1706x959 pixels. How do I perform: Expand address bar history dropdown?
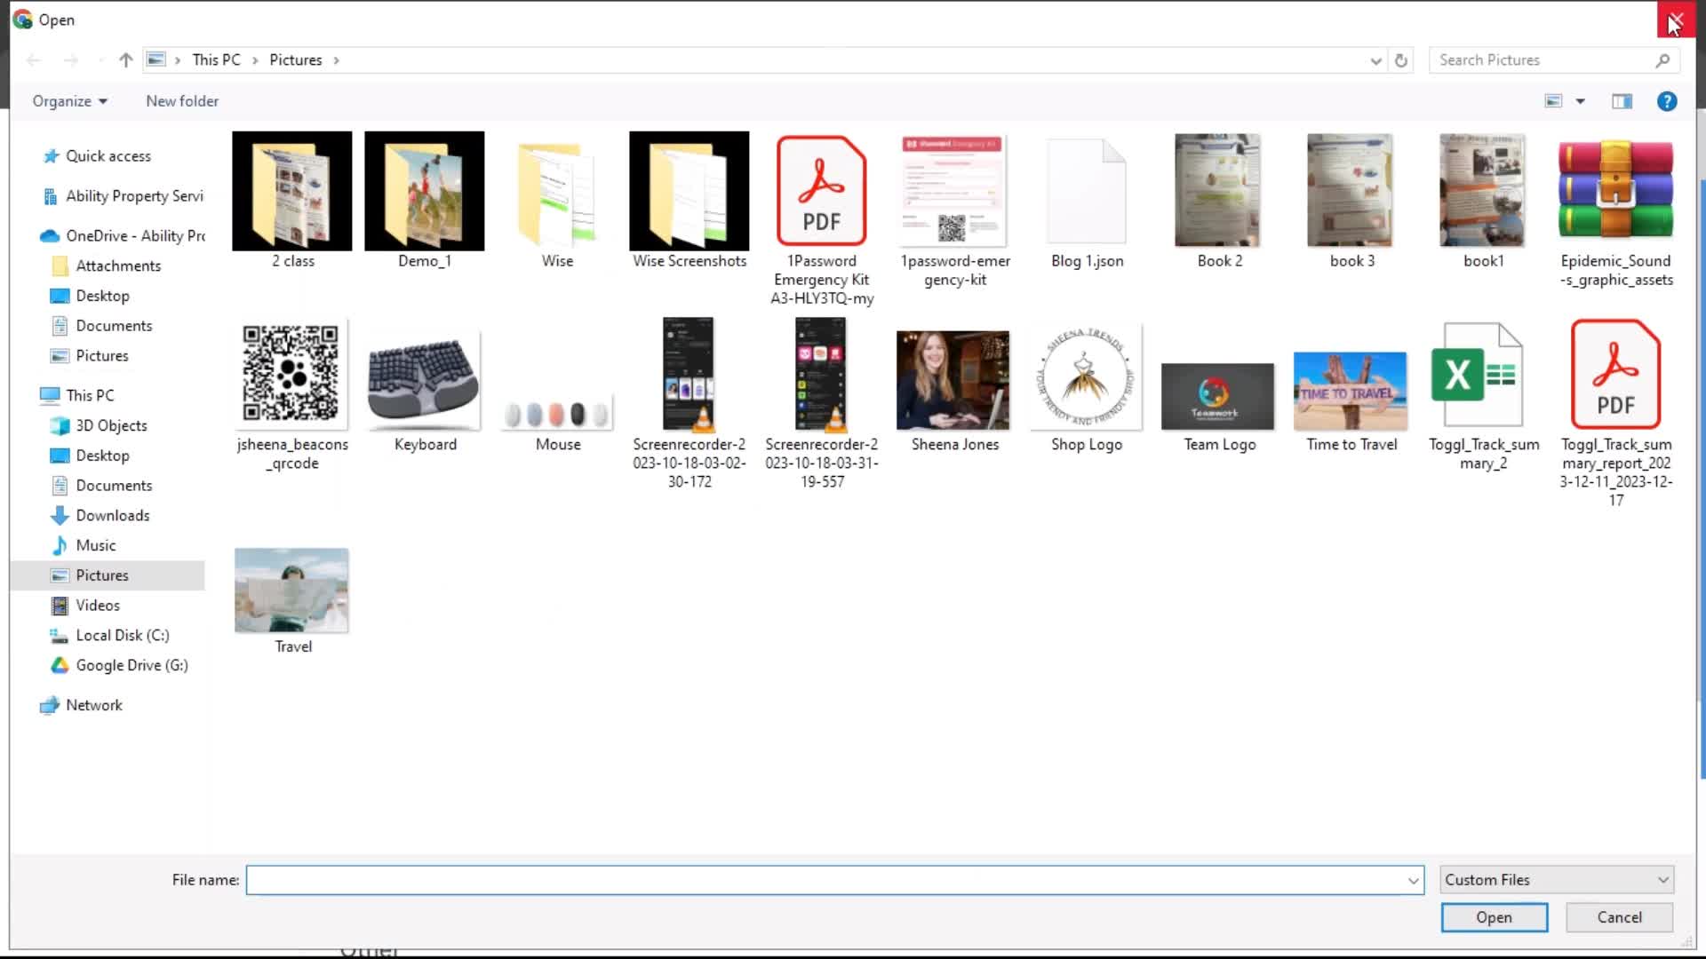1375,60
